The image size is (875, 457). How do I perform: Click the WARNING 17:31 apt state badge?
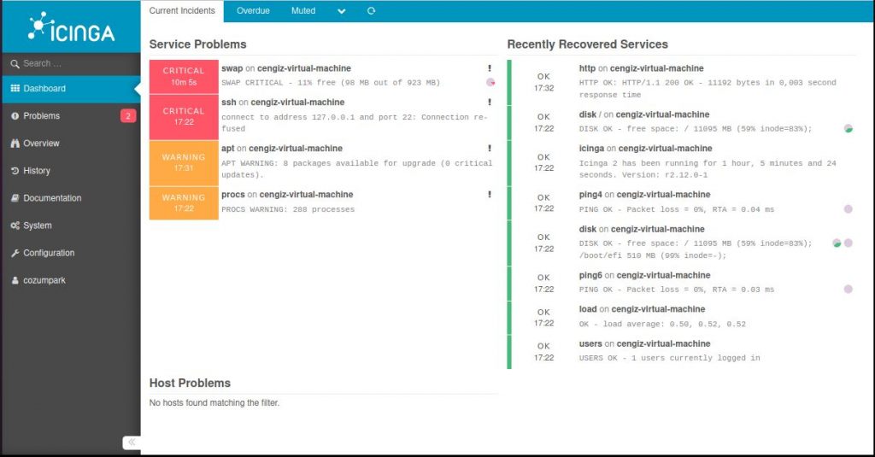[184, 163]
